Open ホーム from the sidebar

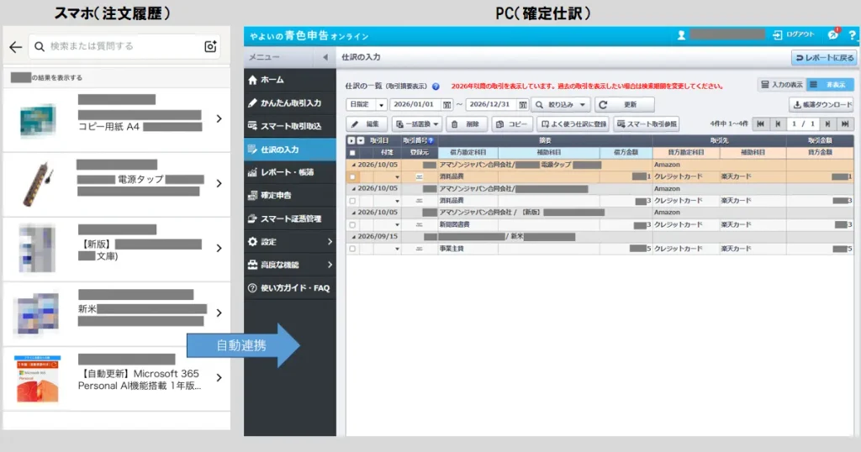pos(290,80)
